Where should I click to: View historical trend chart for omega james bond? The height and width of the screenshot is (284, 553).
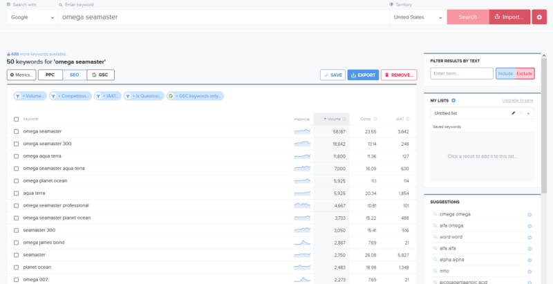(302, 243)
